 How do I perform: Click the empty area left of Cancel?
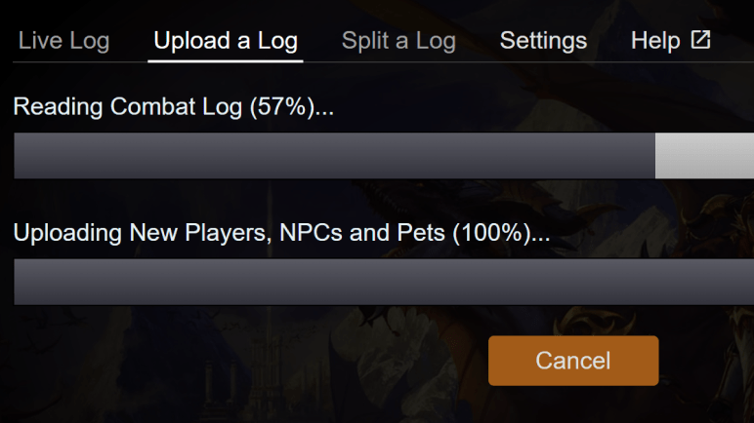(x=244, y=361)
